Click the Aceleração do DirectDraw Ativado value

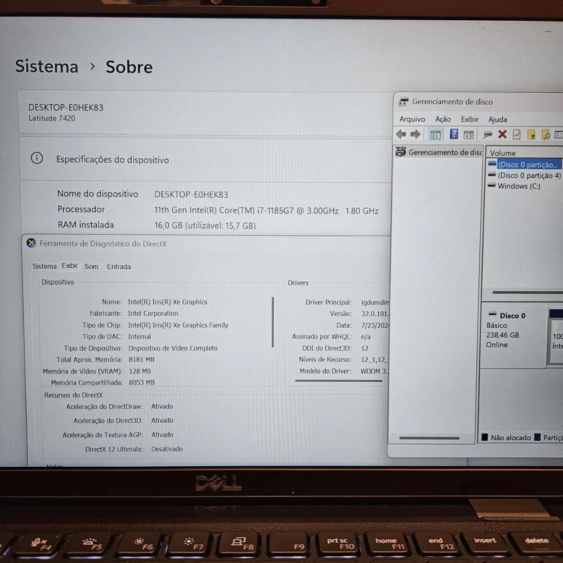click(162, 406)
